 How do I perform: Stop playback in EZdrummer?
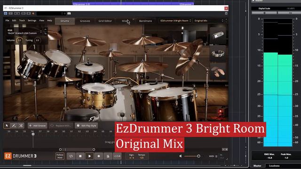click(x=80, y=156)
